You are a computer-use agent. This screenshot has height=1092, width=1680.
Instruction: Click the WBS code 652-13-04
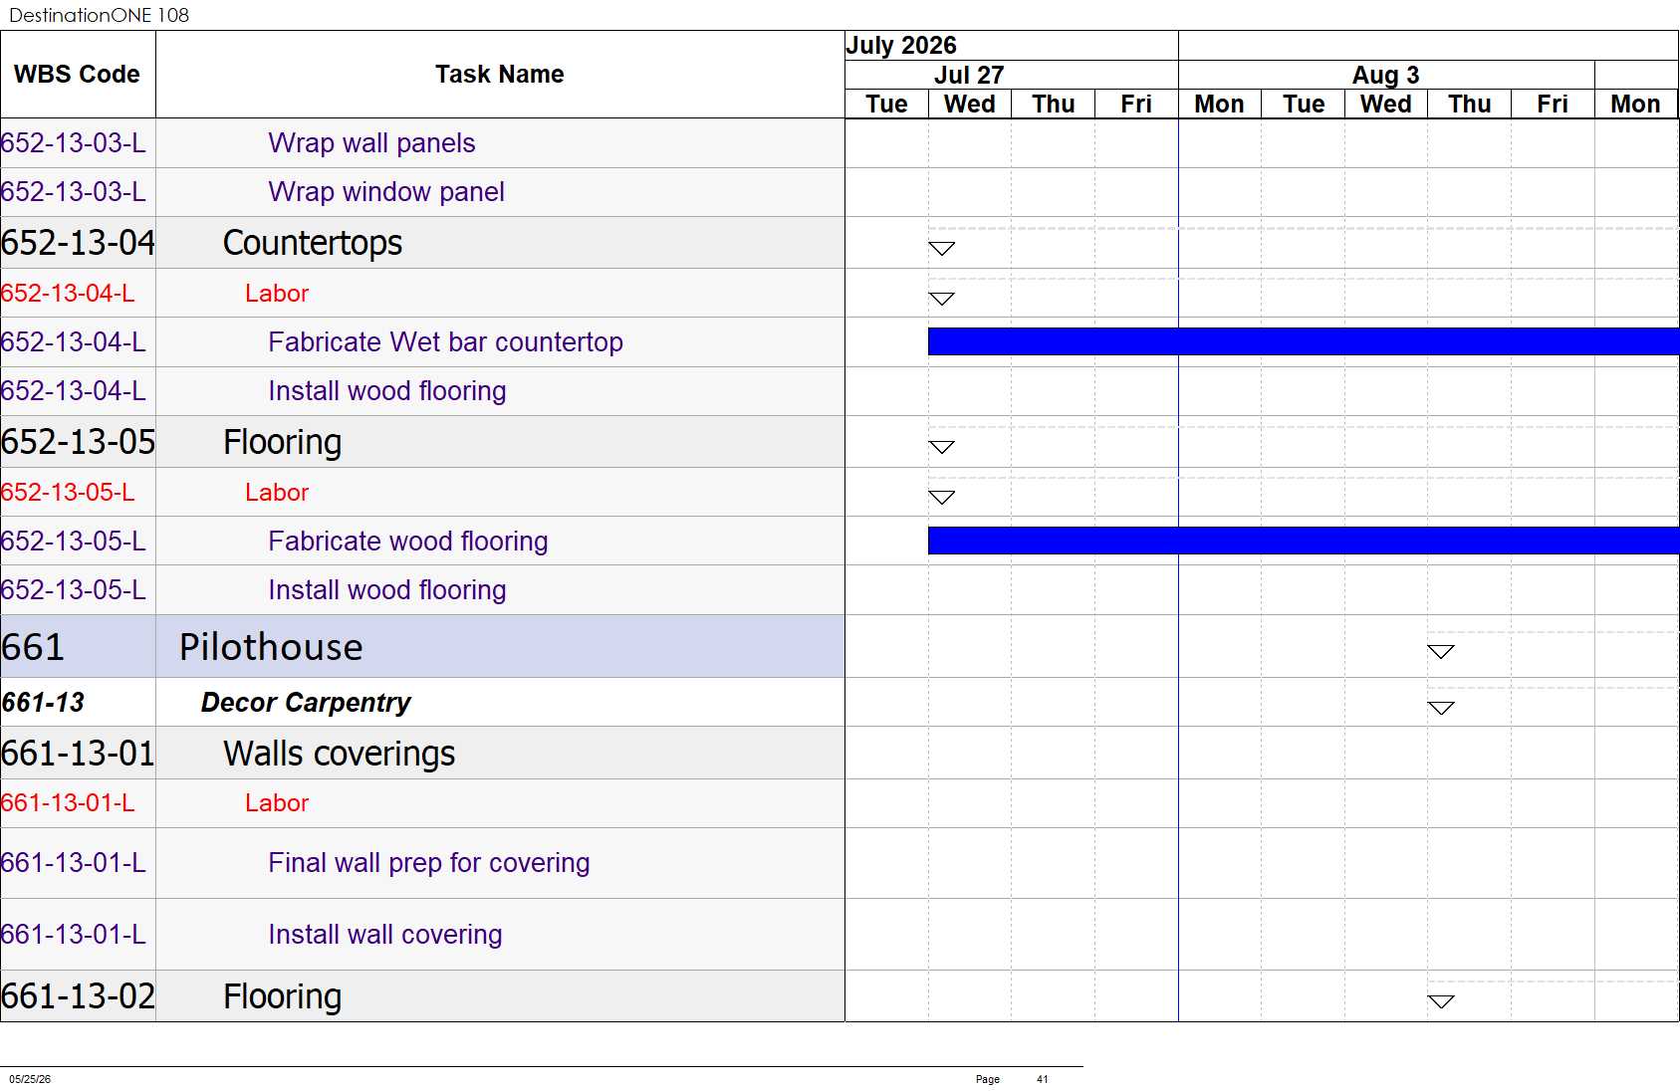click(x=79, y=243)
